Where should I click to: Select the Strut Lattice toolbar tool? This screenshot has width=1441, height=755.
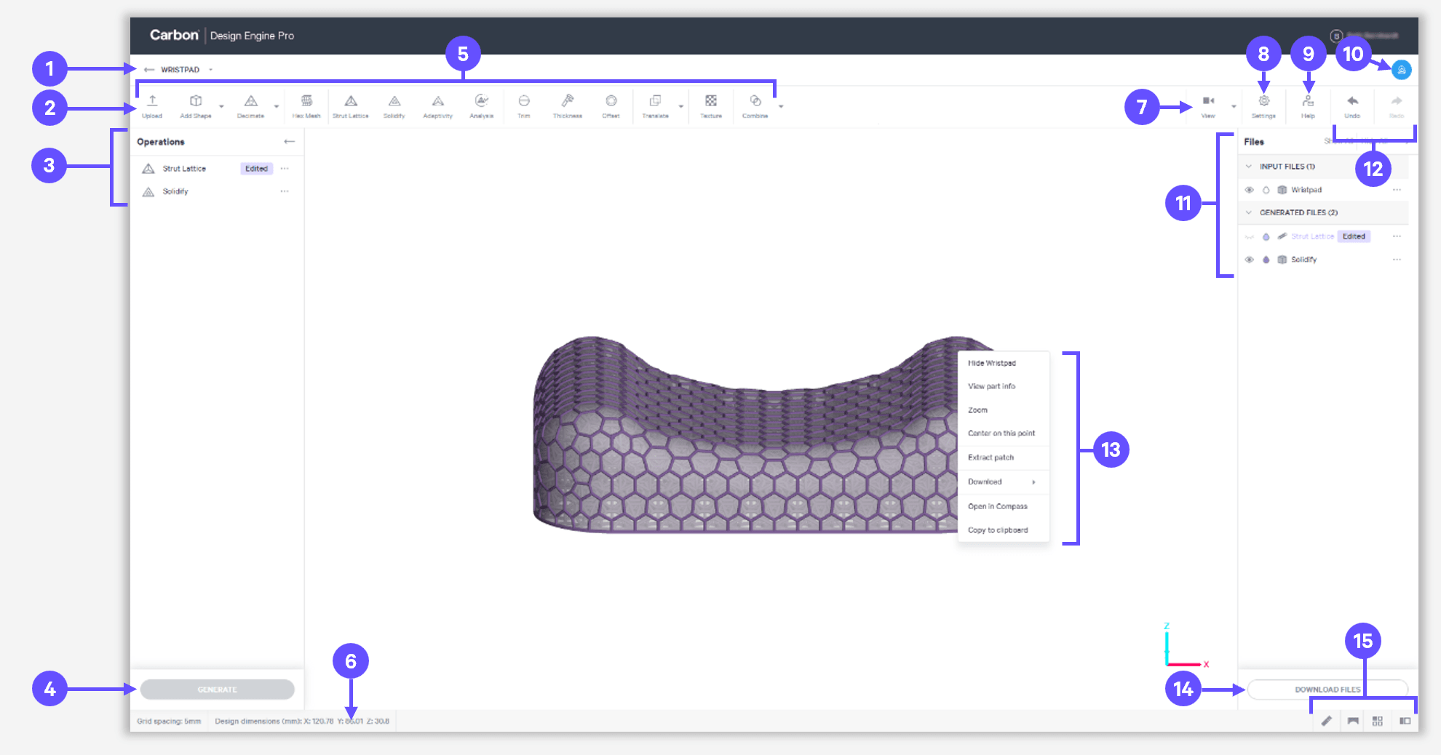click(351, 105)
